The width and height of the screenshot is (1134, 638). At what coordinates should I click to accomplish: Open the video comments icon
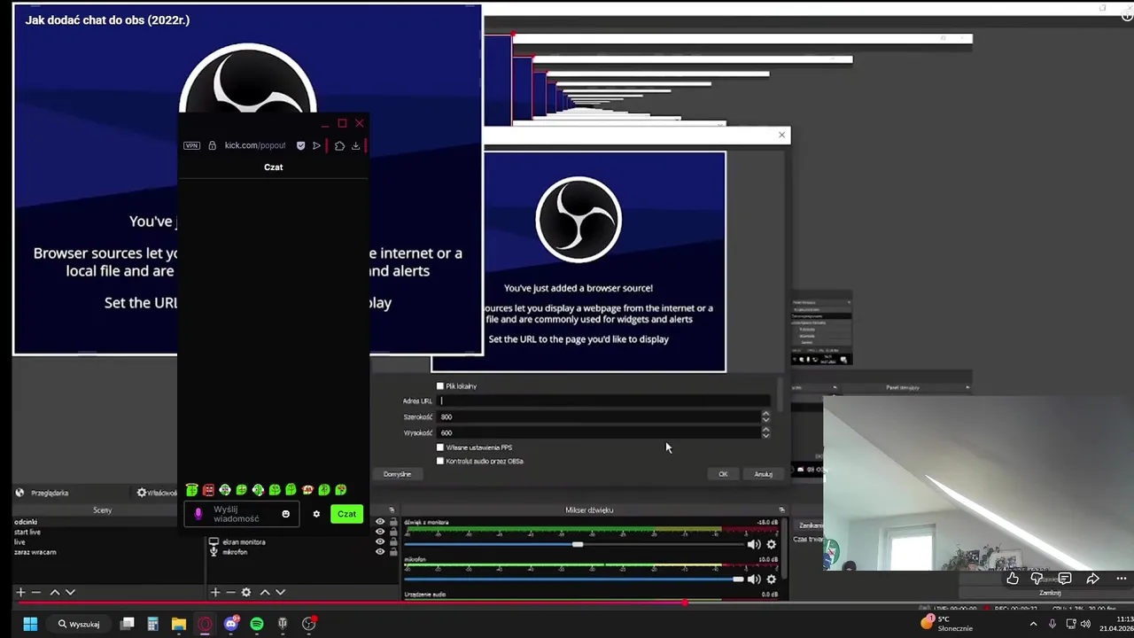point(1065,579)
